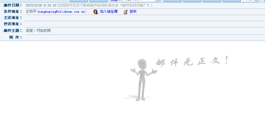265x122 pixels.
Task: Click the 拒收 link text
Action: (133, 12)
